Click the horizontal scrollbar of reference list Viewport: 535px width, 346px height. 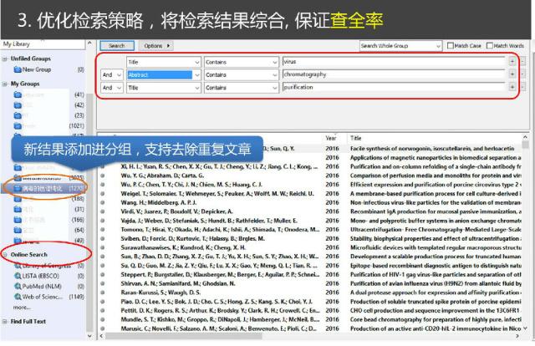tap(308, 336)
